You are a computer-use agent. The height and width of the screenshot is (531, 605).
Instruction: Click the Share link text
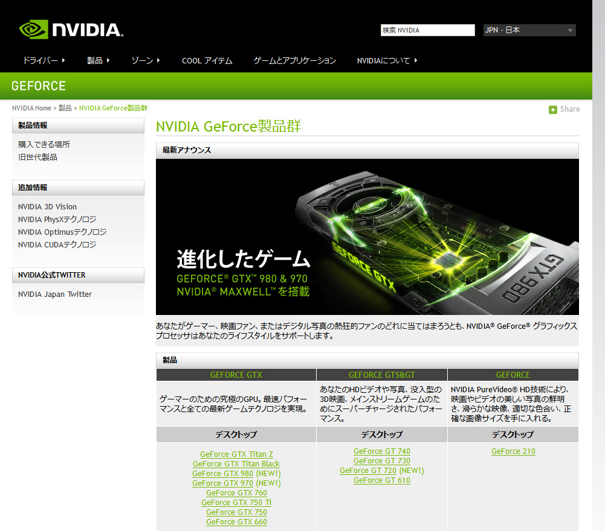coord(570,109)
